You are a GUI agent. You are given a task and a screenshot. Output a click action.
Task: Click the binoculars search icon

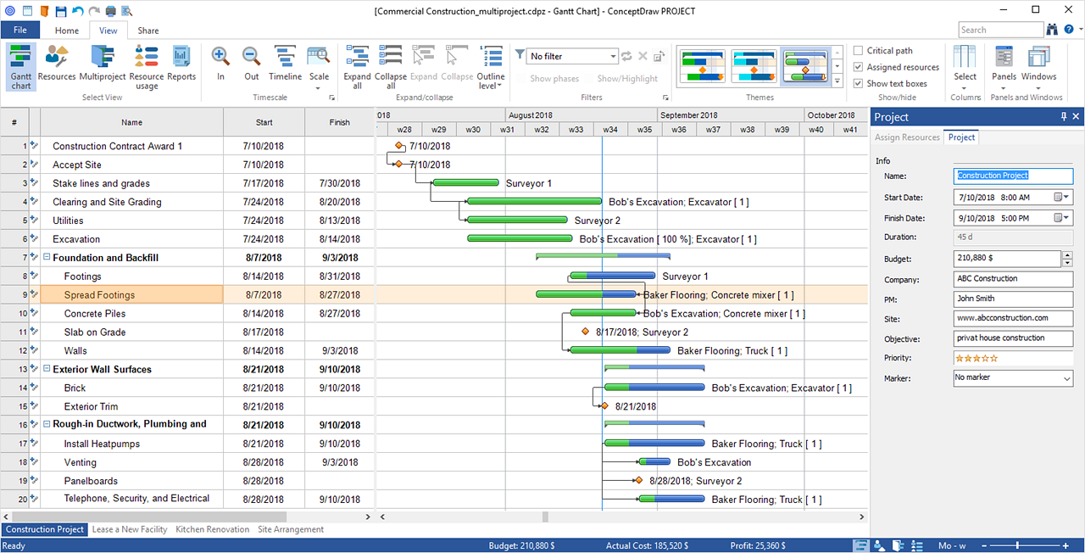(1053, 30)
